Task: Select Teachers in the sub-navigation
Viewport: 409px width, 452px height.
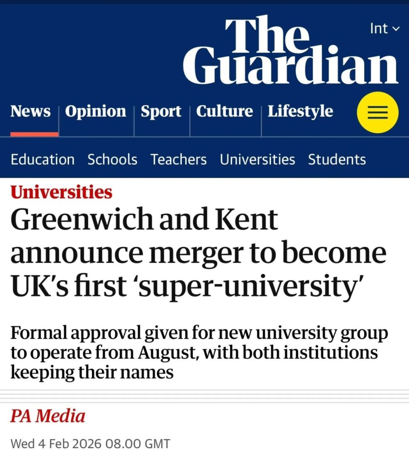Action: (x=179, y=159)
